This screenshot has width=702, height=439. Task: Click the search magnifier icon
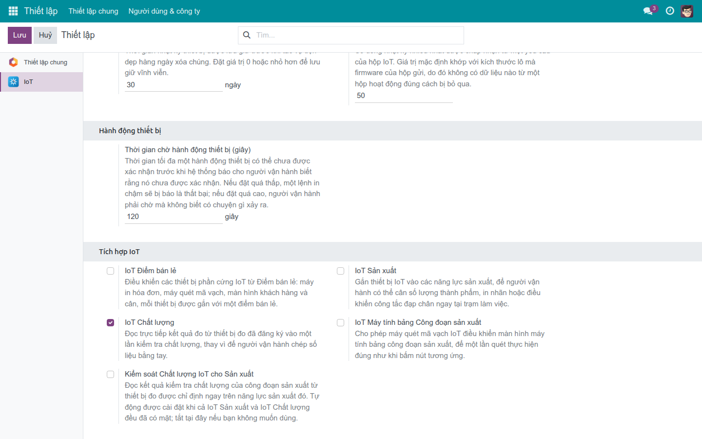click(247, 35)
